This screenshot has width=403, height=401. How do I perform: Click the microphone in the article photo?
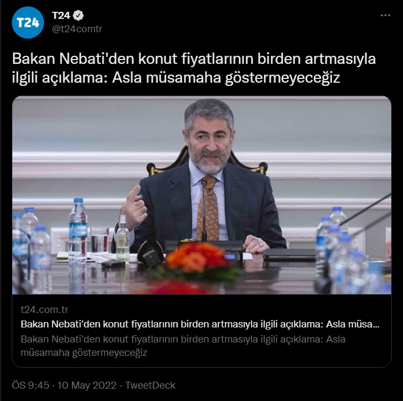point(204,210)
